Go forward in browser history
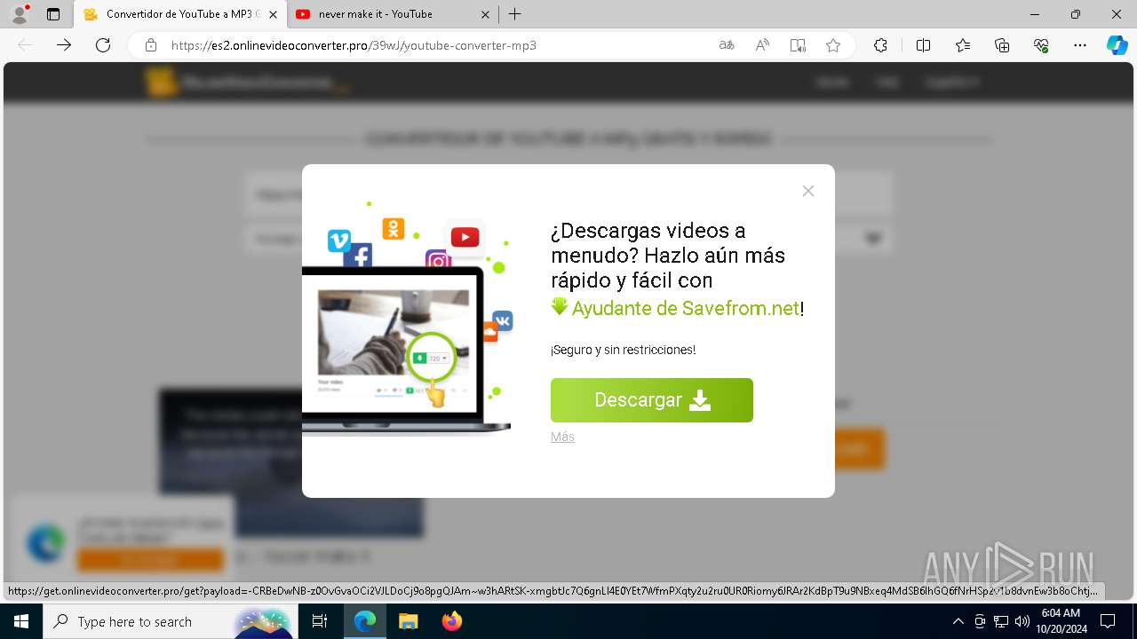 (64, 45)
